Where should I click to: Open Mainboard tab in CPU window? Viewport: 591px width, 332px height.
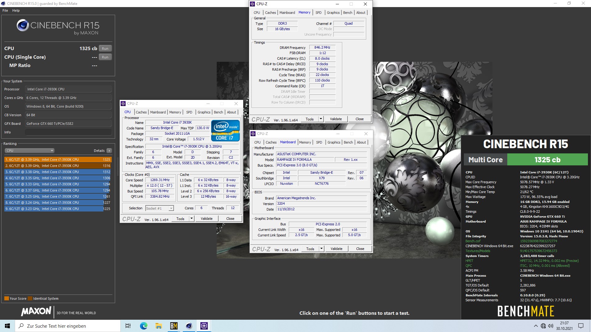pyautogui.click(x=158, y=112)
